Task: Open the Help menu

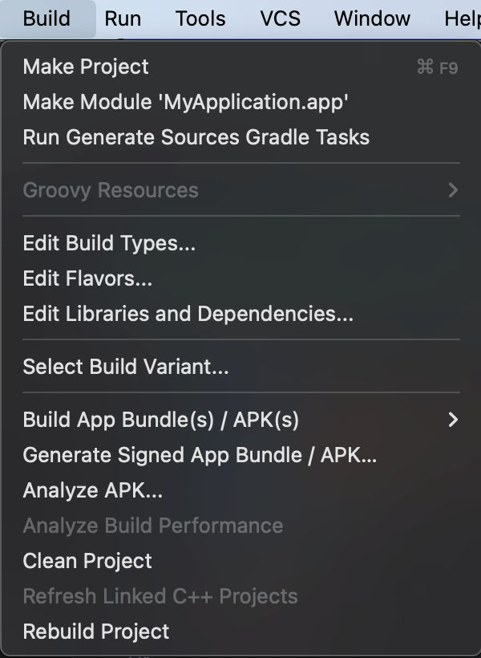Action: [462, 19]
